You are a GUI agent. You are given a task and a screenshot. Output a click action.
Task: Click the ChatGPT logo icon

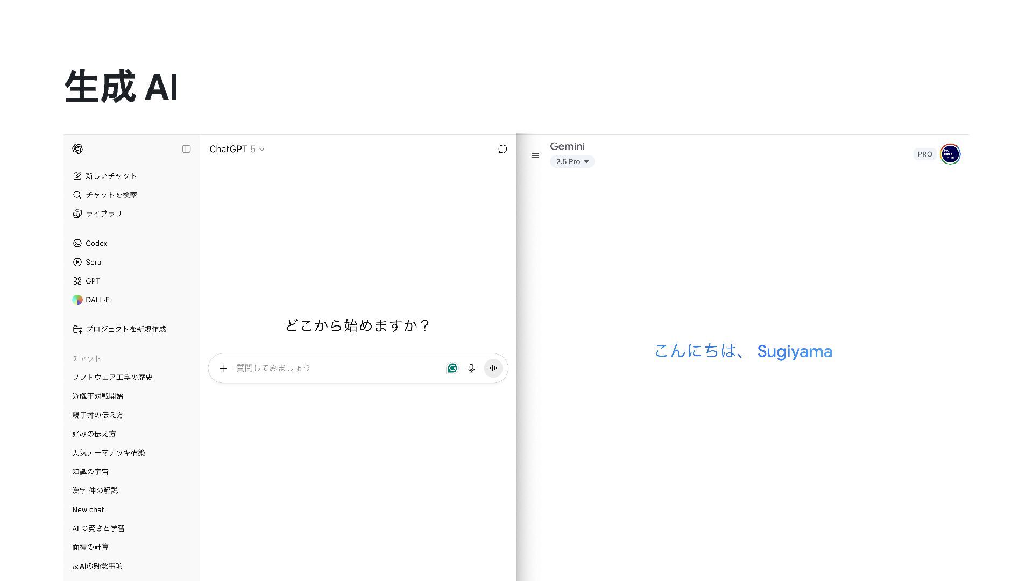pyautogui.click(x=77, y=149)
